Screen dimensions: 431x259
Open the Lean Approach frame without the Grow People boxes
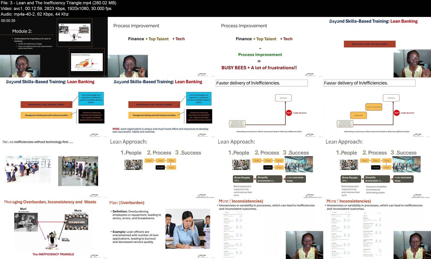162,168
